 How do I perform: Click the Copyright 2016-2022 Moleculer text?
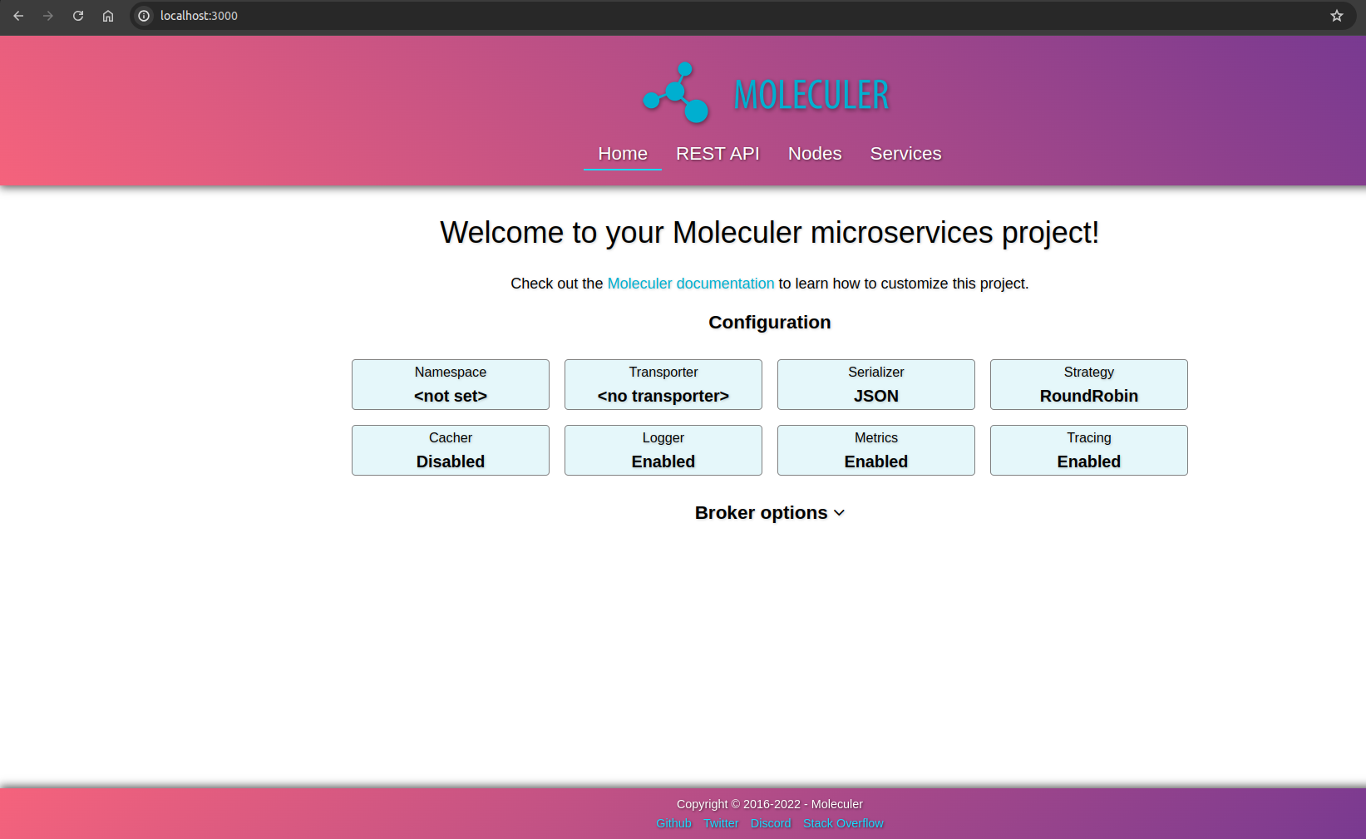[x=770, y=804]
